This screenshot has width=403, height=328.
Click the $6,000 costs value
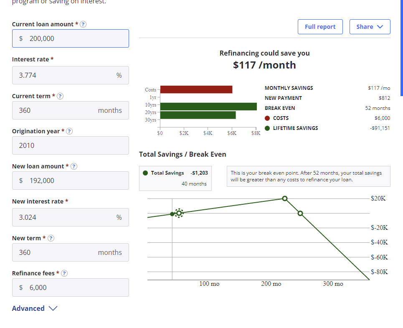pos(382,118)
